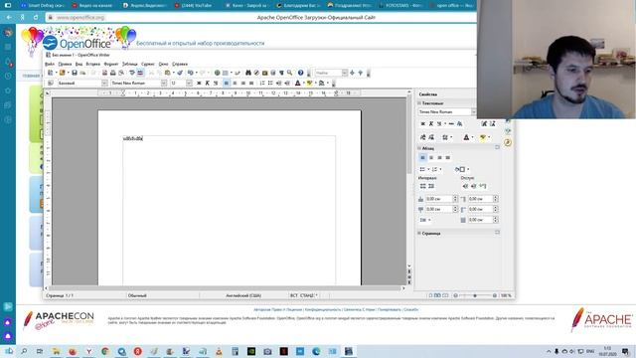Click the browser reload button
Screen dimensions: 636x358
36,18
